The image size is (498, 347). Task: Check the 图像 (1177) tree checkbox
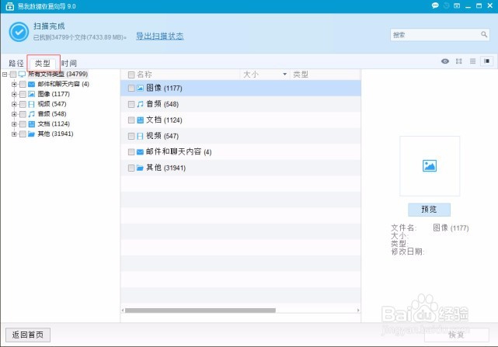tap(23, 94)
